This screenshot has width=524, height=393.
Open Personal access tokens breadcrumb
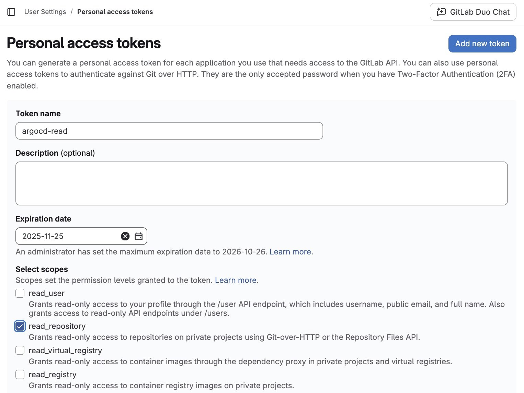115,12
